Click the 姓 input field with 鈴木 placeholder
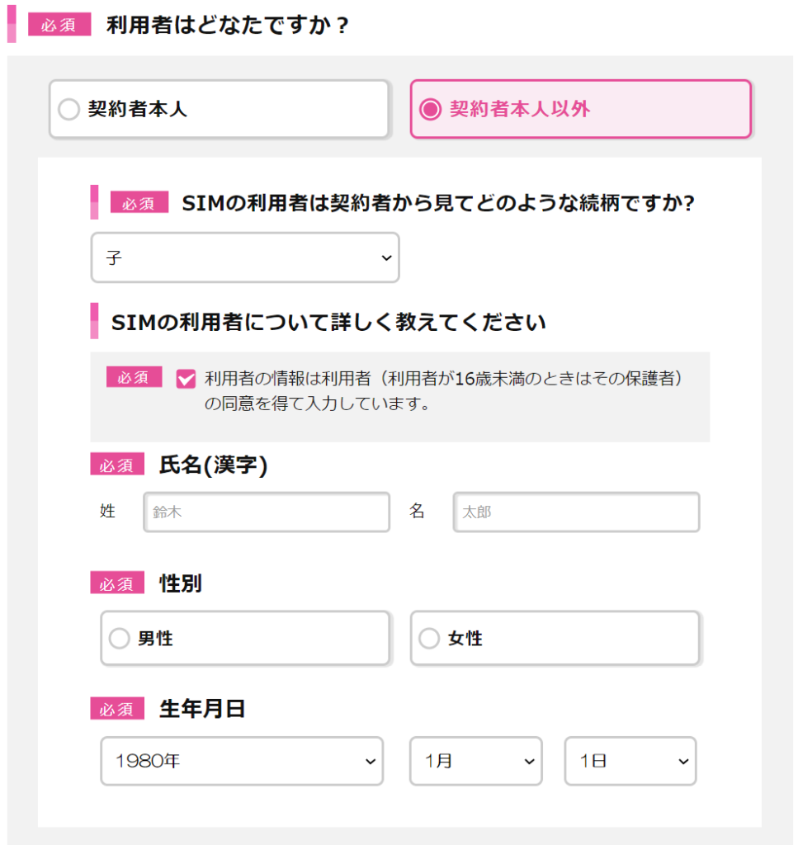This screenshot has width=798, height=845. pos(266,512)
